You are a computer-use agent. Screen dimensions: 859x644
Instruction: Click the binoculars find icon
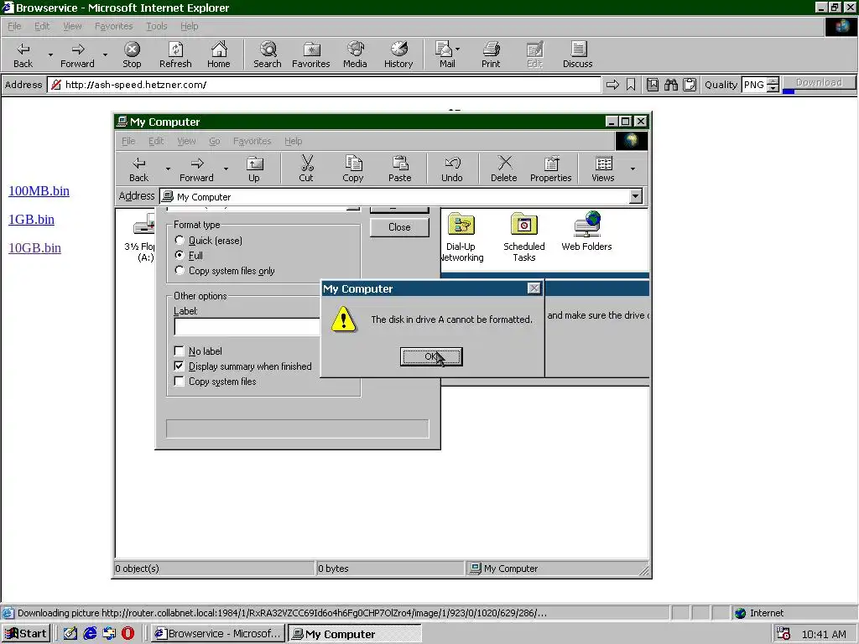pyautogui.click(x=671, y=85)
